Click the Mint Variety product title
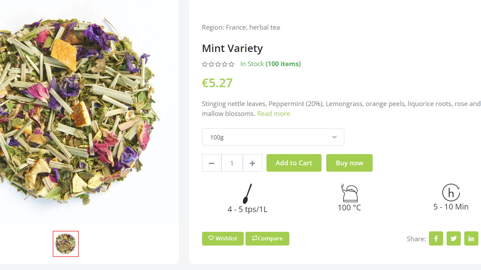Screen dimensions: 481x270 232,49
